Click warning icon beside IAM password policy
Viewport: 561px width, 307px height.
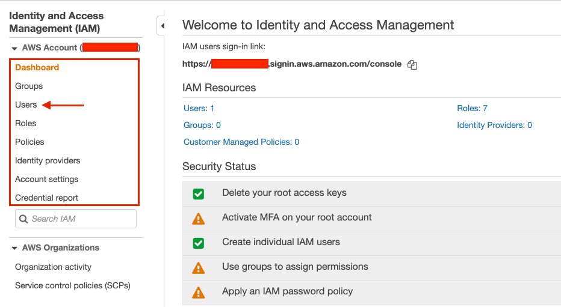coord(198,293)
